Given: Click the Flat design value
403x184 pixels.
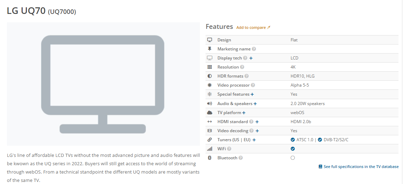Looking at the screenshot, I should (294, 40).
